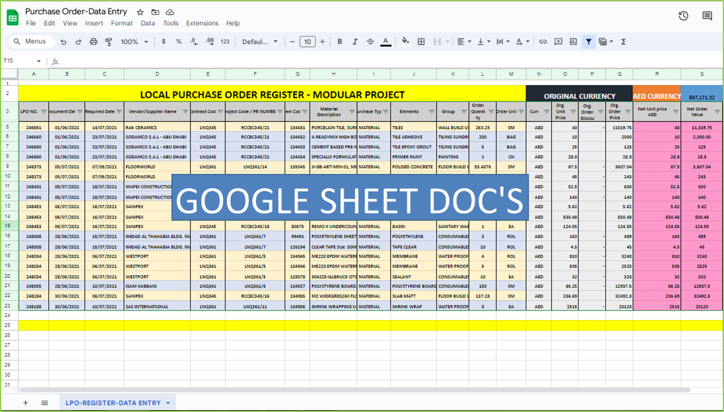Open filter on Elements column

[432, 111]
